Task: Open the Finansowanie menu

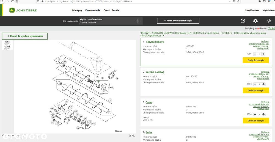Action: (x=93, y=10)
